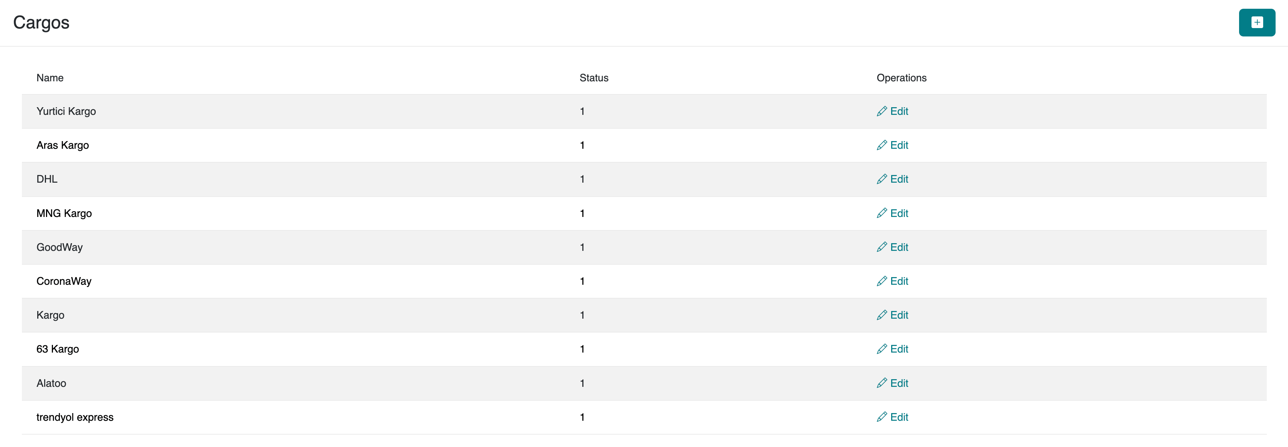Click the add new cargo plus button
Image resolution: width=1288 pixels, height=447 pixels.
click(x=1257, y=23)
